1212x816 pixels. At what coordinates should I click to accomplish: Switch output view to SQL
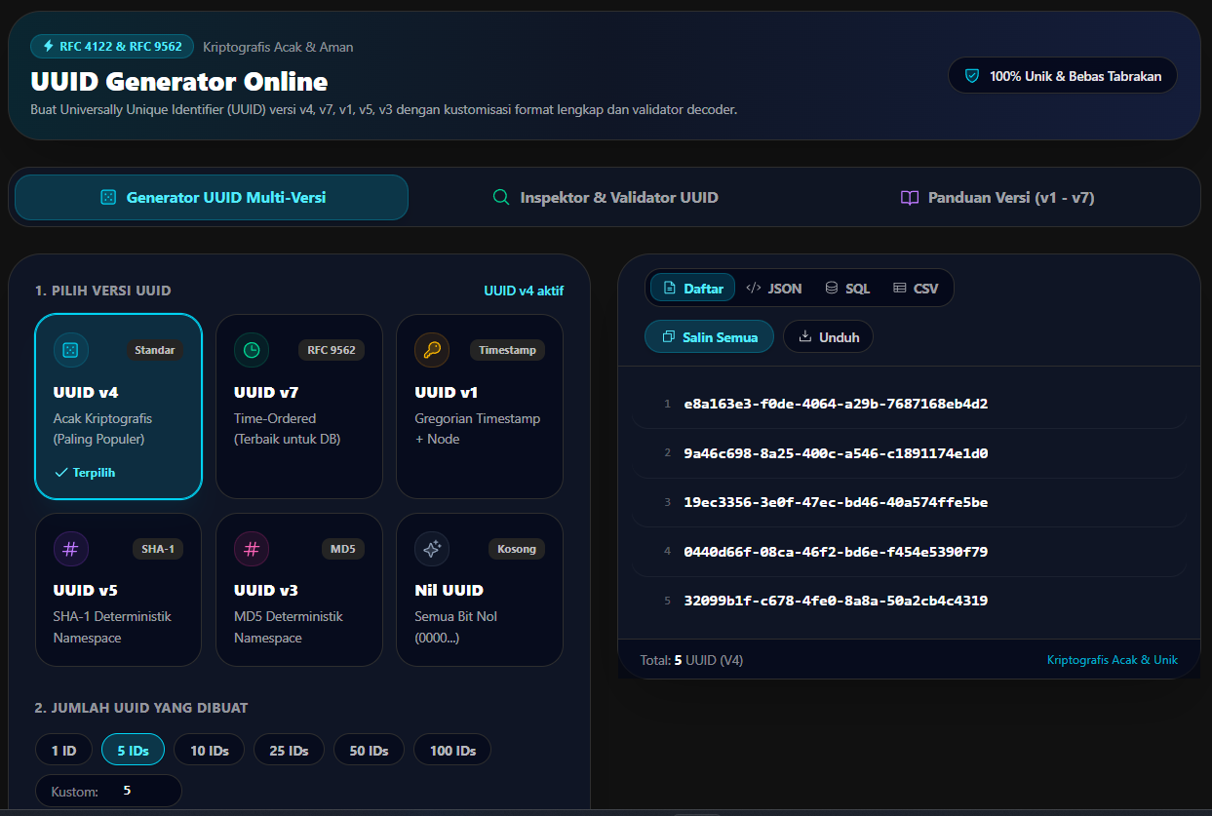pos(847,288)
